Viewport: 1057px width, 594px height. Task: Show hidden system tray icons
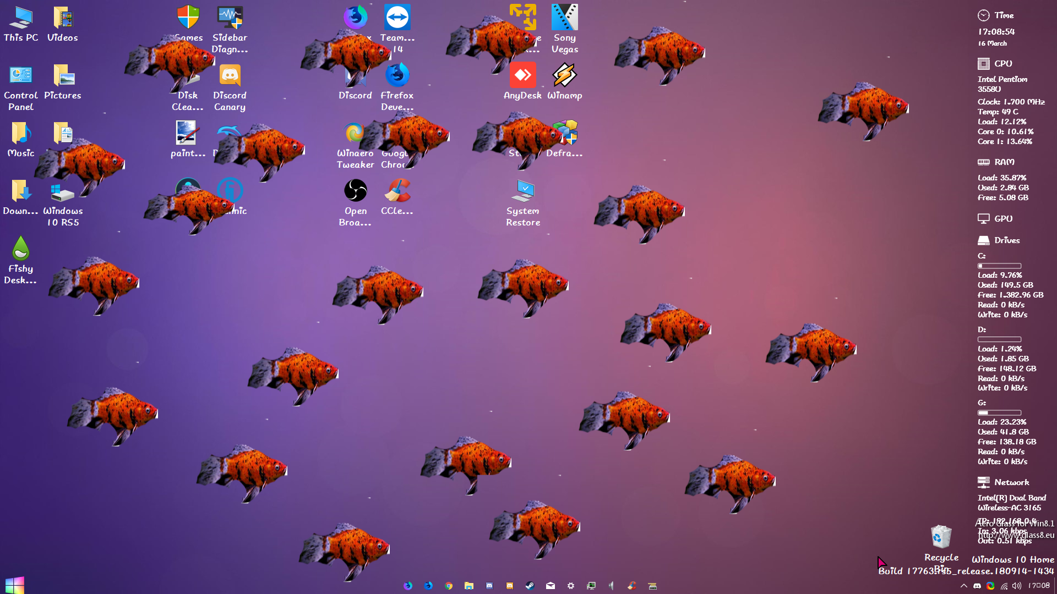(964, 586)
